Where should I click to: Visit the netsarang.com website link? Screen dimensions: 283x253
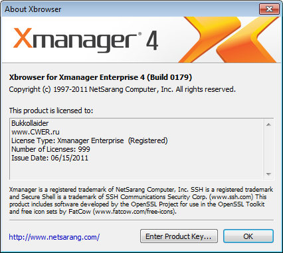click(54, 237)
